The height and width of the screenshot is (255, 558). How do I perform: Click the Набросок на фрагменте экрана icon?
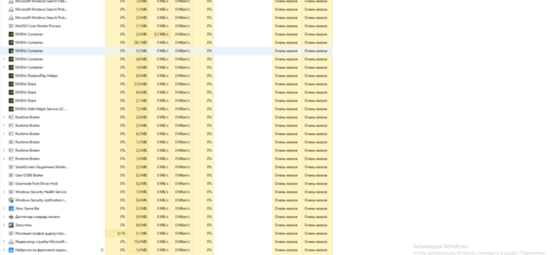(x=11, y=250)
